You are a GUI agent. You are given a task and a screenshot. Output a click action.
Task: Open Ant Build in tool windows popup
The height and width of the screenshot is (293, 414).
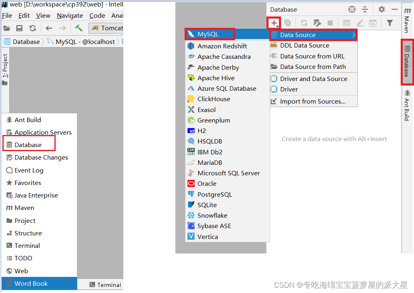pos(40,120)
